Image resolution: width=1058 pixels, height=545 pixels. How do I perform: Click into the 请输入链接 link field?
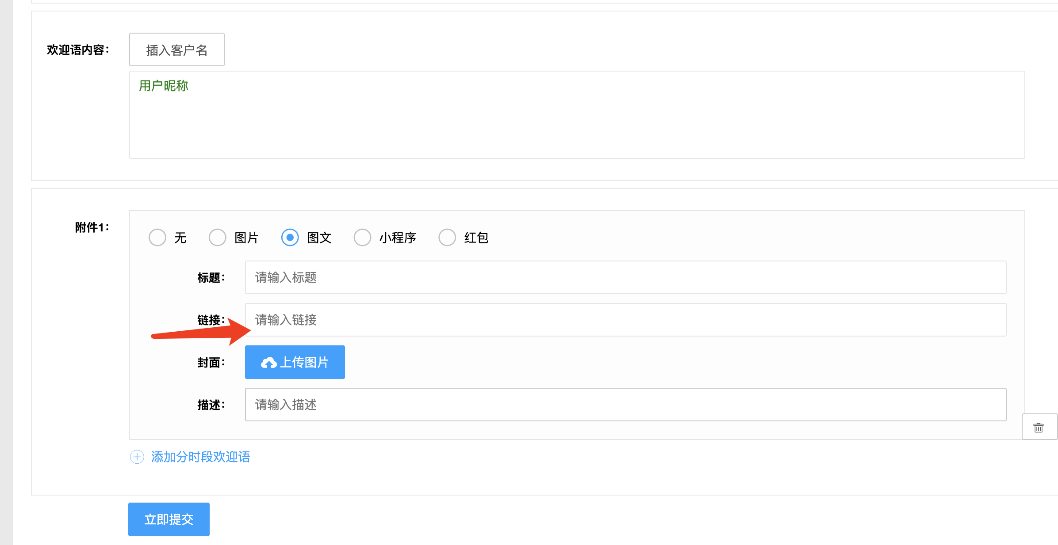[x=625, y=320]
